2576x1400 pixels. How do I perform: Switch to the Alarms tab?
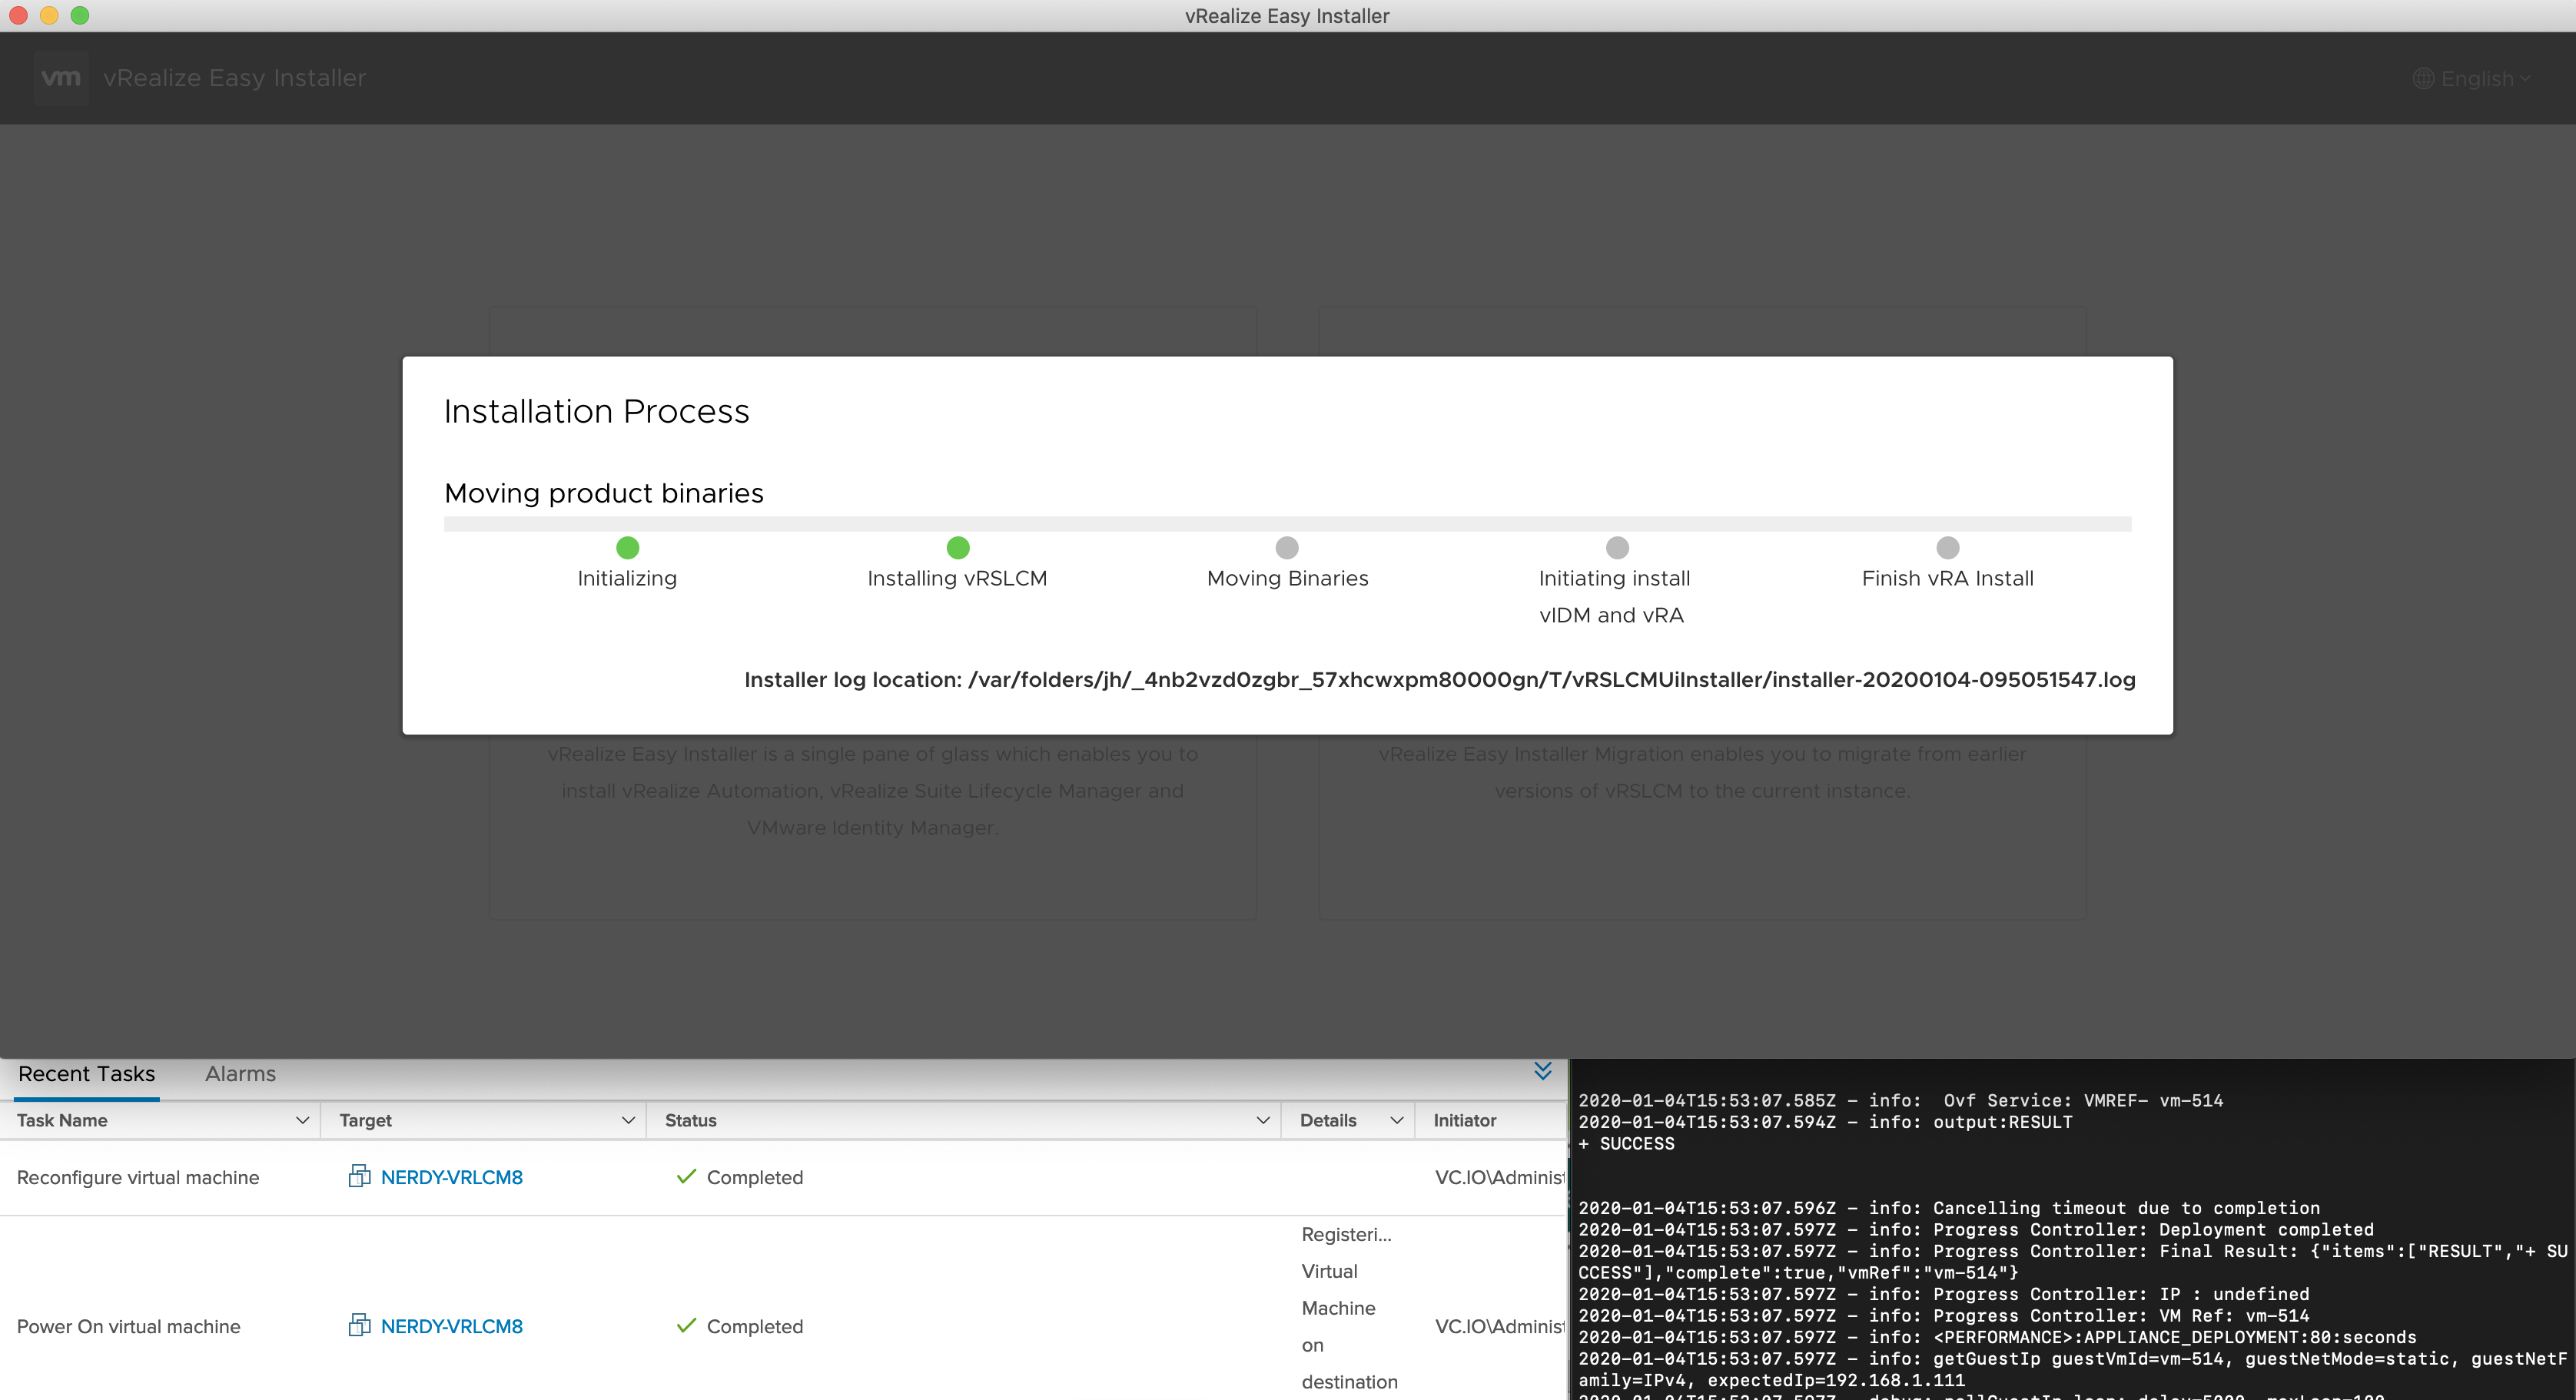[x=240, y=1074]
